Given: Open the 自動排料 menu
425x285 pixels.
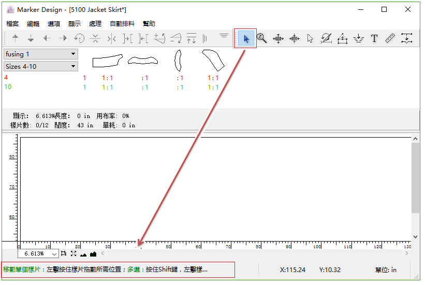Looking at the screenshot, I should pos(122,24).
